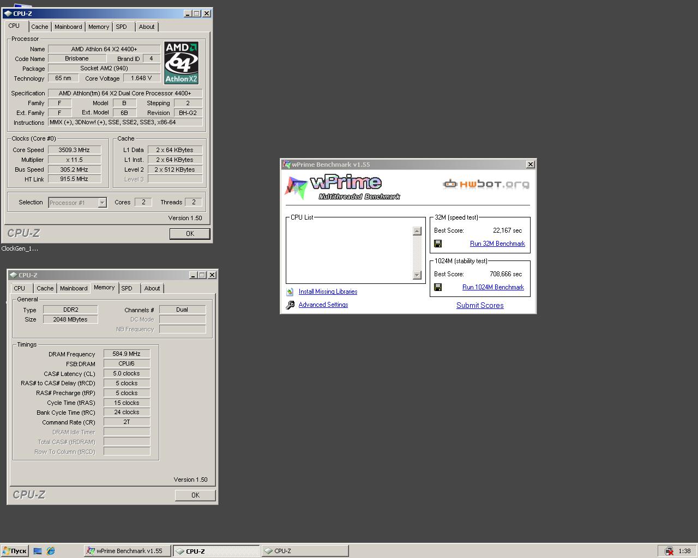Click the memory Size value 2048 MBytes
698x558 pixels.
(x=70, y=319)
